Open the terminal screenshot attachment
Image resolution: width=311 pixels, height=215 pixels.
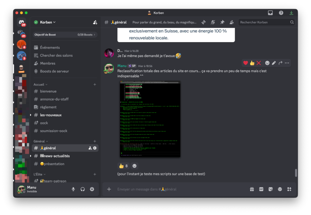point(150,119)
